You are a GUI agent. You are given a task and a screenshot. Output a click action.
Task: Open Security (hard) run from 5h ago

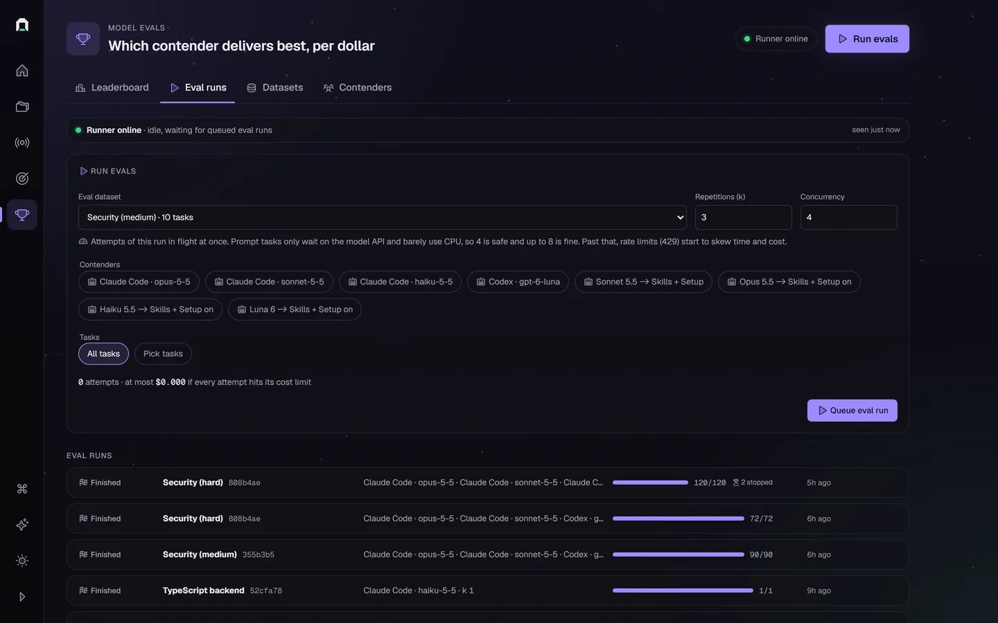[x=488, y=482]
